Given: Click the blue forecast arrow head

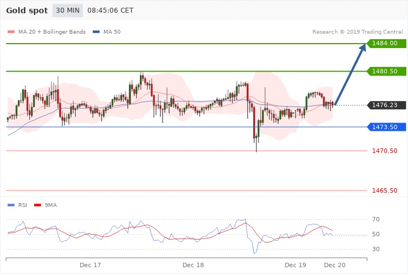Looking at the screenshot, I should coord(362,48).
